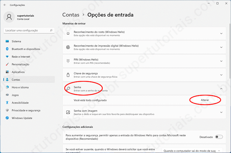Open the sign-in requirement dropdown

(194, 151)
